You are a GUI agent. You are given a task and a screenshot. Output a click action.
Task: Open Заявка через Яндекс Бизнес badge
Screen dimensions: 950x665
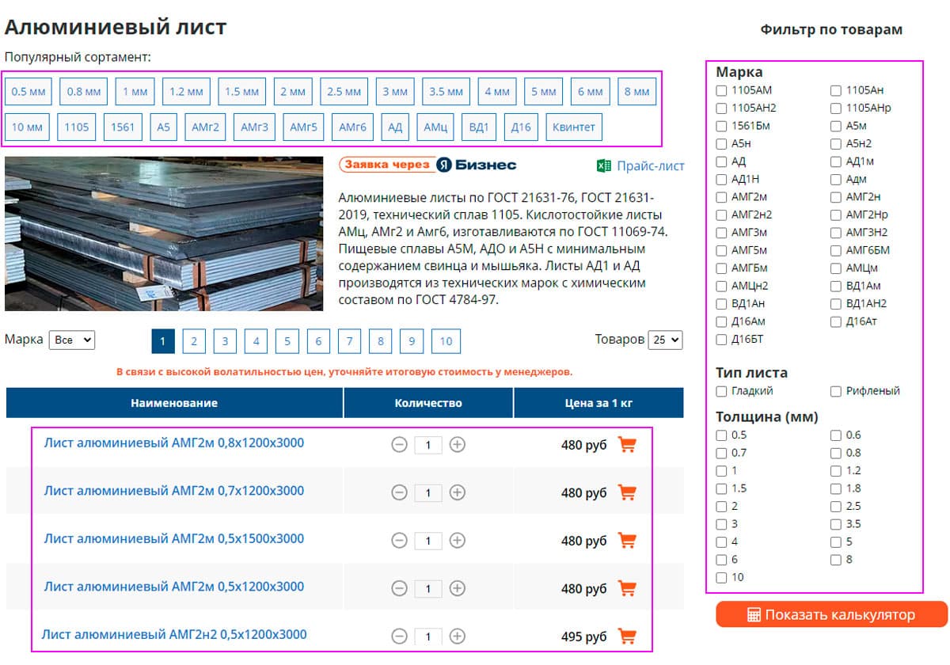click(427, 165)
